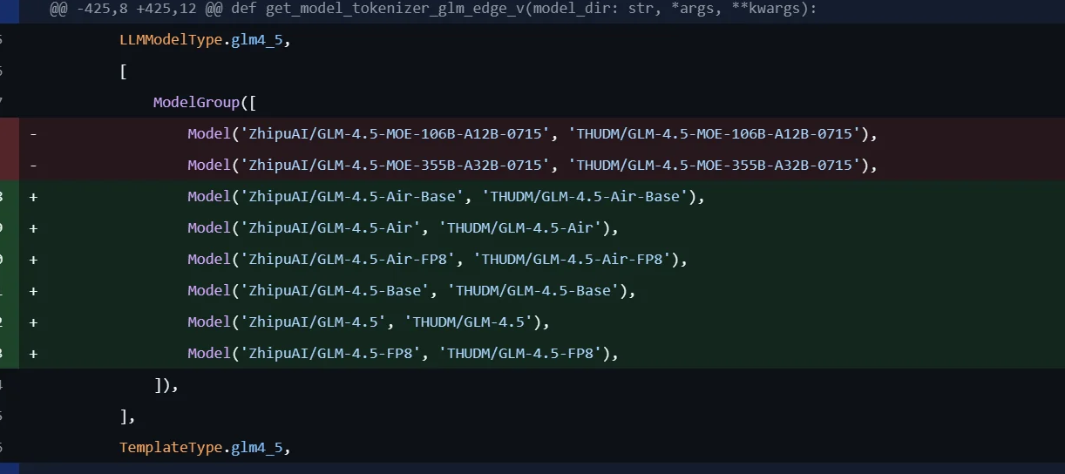Click the diff hunk header for get_model_tokenizer_glm_edge_v
The width and height of the screenshot is (1065, 474).
click(532, 11)
